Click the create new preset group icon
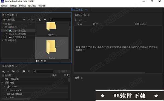This screenshot has height=101, width=164. point(13,71)
